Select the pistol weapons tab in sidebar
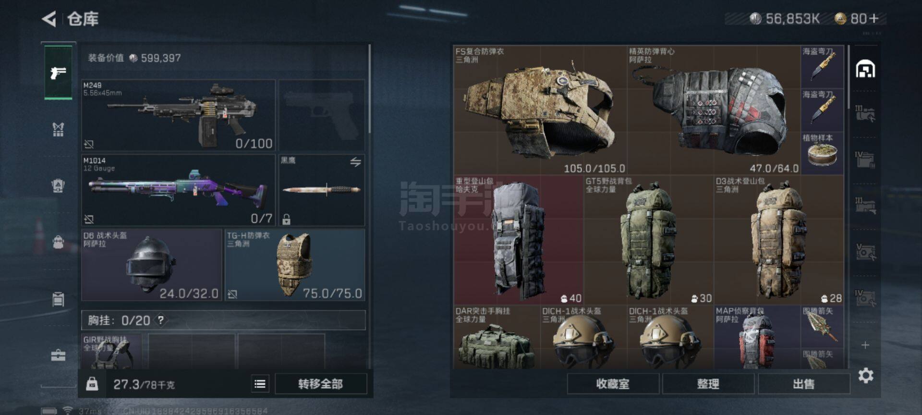922x415 pixels. pos(58,73)
